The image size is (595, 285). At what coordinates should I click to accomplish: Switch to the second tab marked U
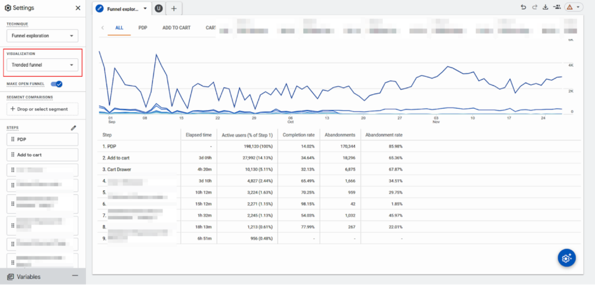pos(159,8)
